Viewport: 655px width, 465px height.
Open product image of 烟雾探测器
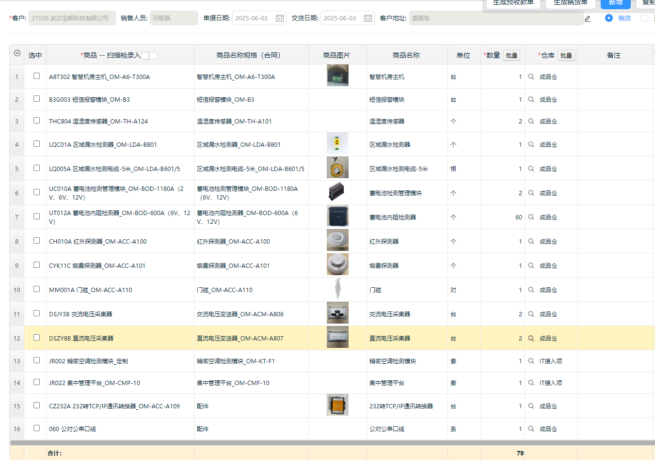tap(337, 264)
